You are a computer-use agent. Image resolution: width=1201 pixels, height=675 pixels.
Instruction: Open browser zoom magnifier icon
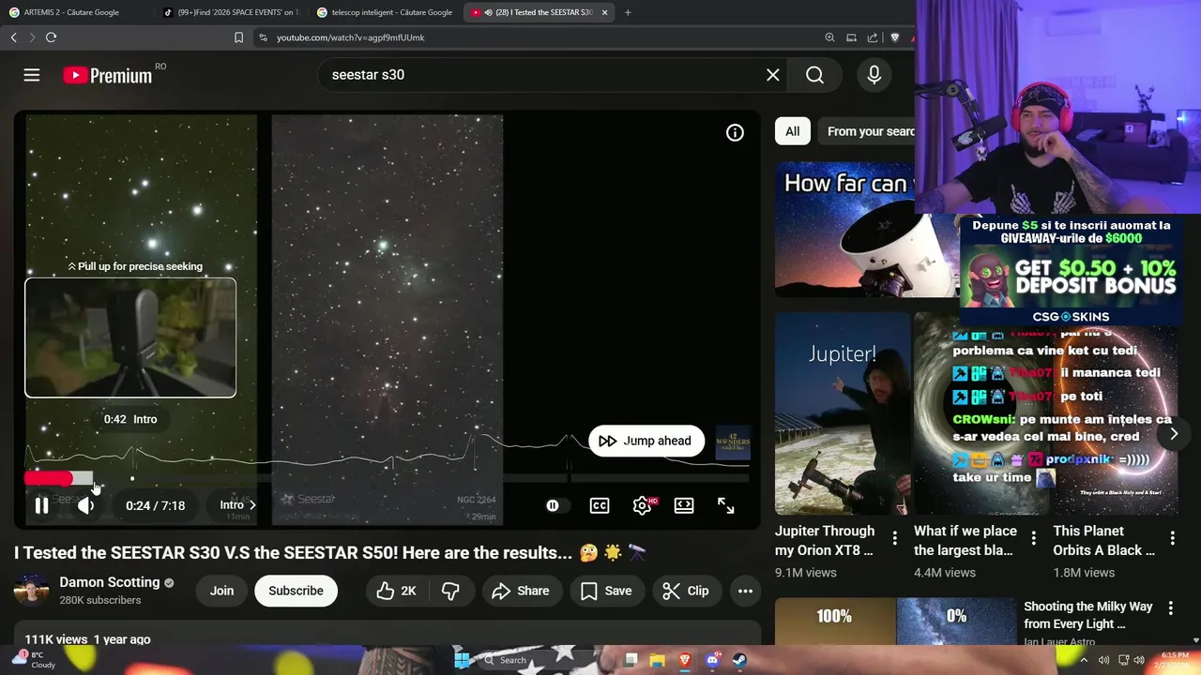(829, 37)
